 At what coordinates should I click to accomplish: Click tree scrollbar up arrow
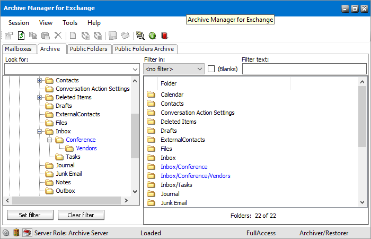click(x=135, y=81)
